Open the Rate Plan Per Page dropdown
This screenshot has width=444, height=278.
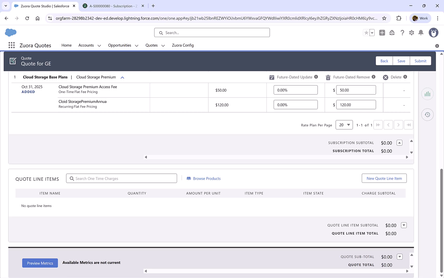click(344, 125)
